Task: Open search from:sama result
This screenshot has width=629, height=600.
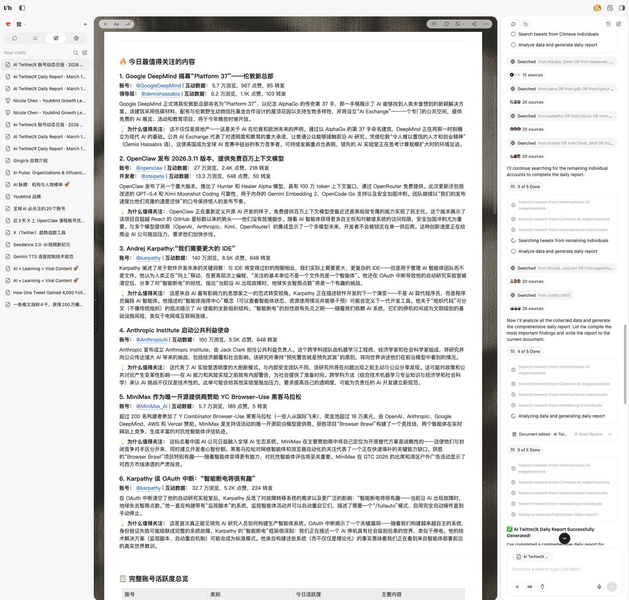Action: tap(561, 89)
